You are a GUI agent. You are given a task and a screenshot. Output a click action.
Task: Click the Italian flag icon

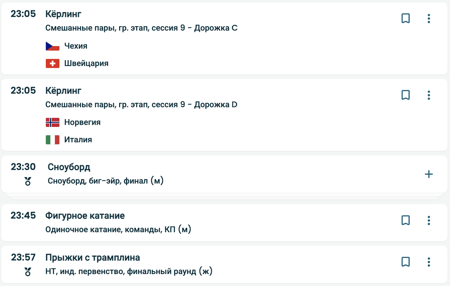pos(53,140)
